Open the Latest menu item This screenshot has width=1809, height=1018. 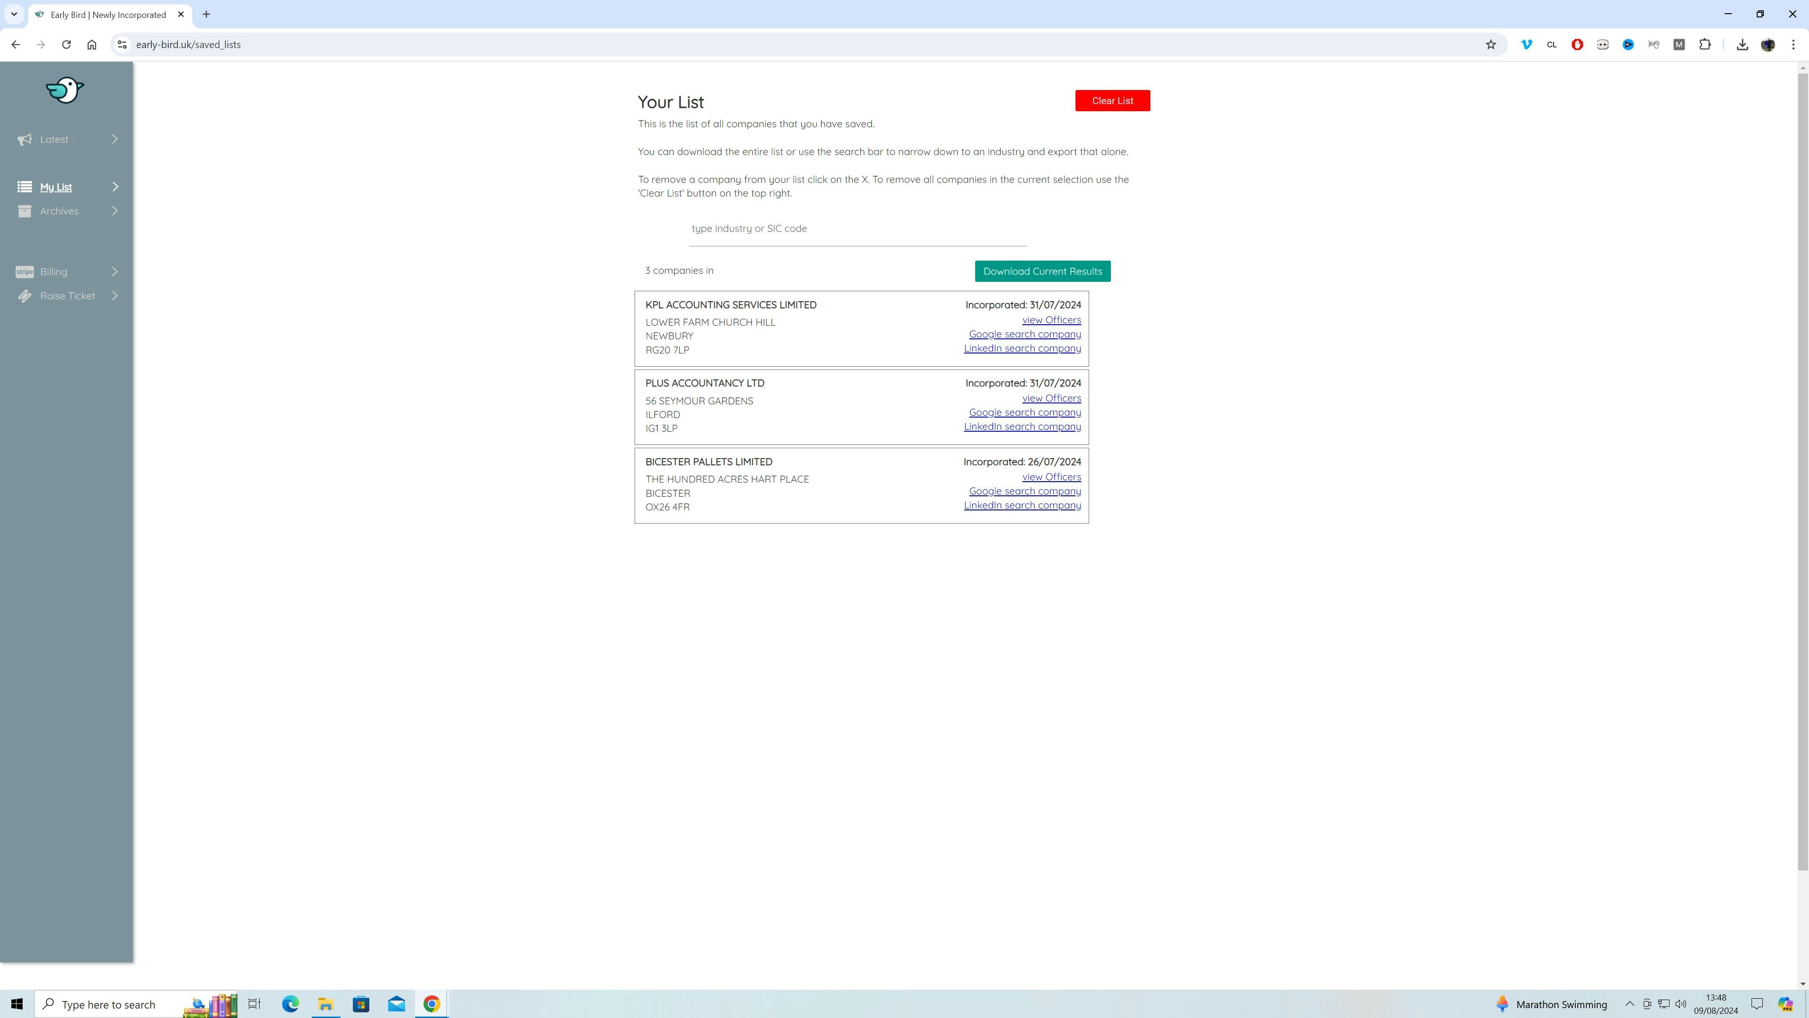54,139
